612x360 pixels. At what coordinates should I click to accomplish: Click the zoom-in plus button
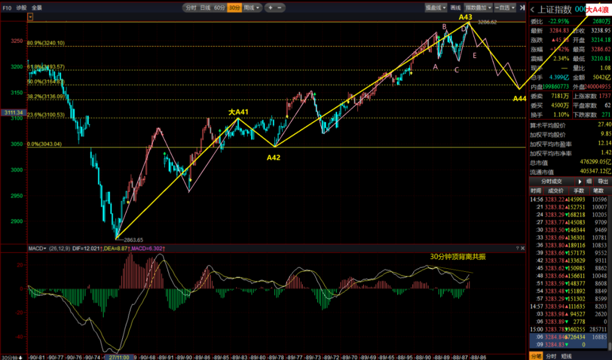(270, 8)
